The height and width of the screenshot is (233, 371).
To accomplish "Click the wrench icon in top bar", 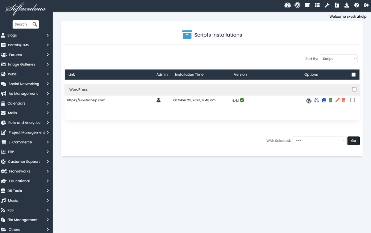I will click(x=327, y=5).
